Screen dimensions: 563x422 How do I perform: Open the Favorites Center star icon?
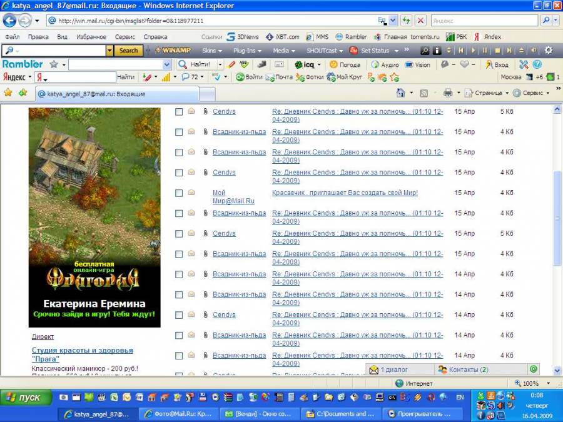point(8,93)
